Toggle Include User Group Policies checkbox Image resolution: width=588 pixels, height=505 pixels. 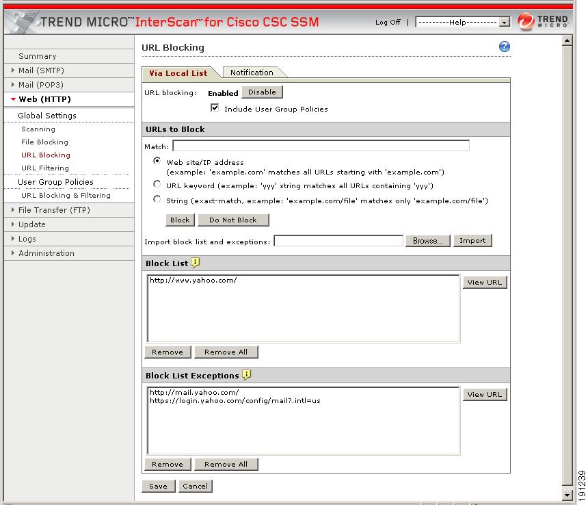(215, 108)
